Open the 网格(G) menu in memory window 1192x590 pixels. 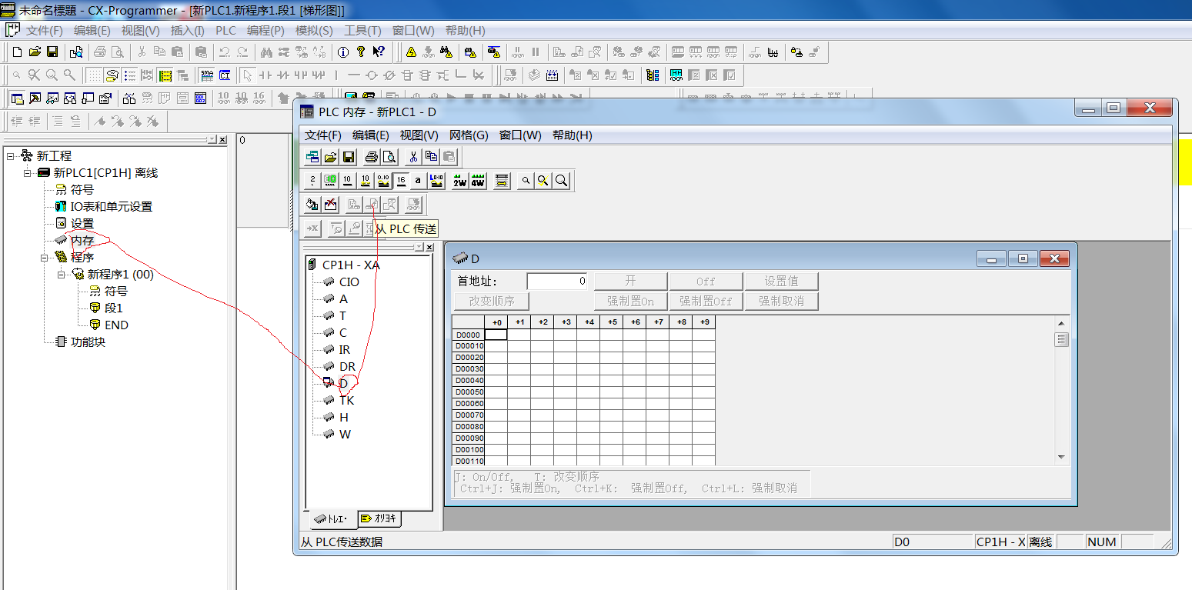(x=469, y=135)
